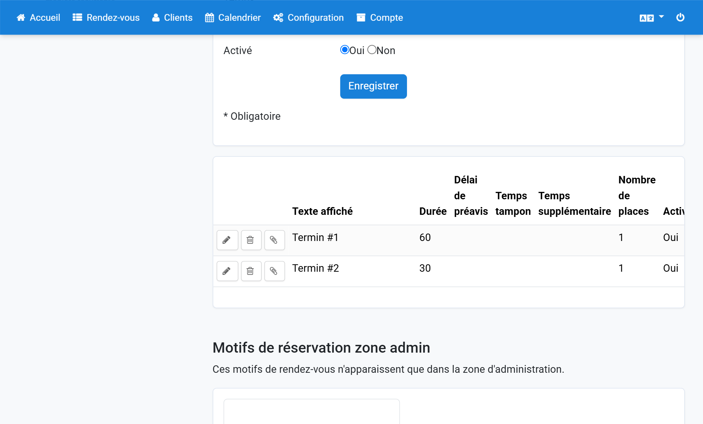Screen dimensions: 703x424
Task: Click the Termin #1 text cell
Action: [315, 237]
